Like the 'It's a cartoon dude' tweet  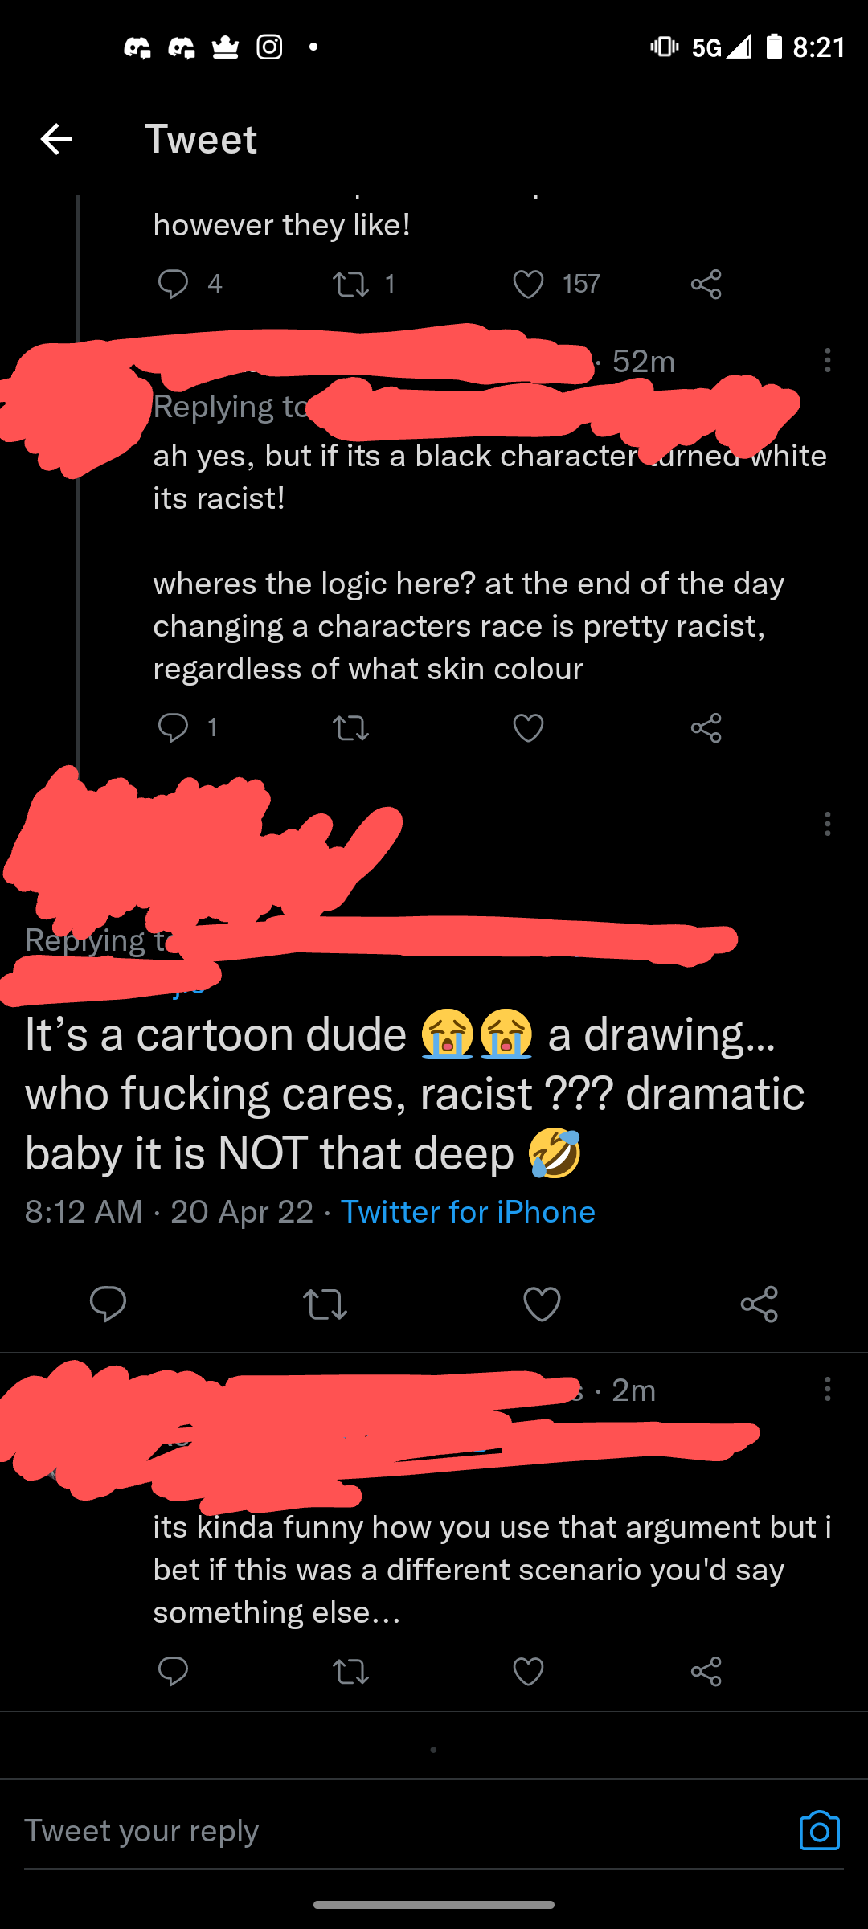pyautogui.click(x=542, y=1304)
